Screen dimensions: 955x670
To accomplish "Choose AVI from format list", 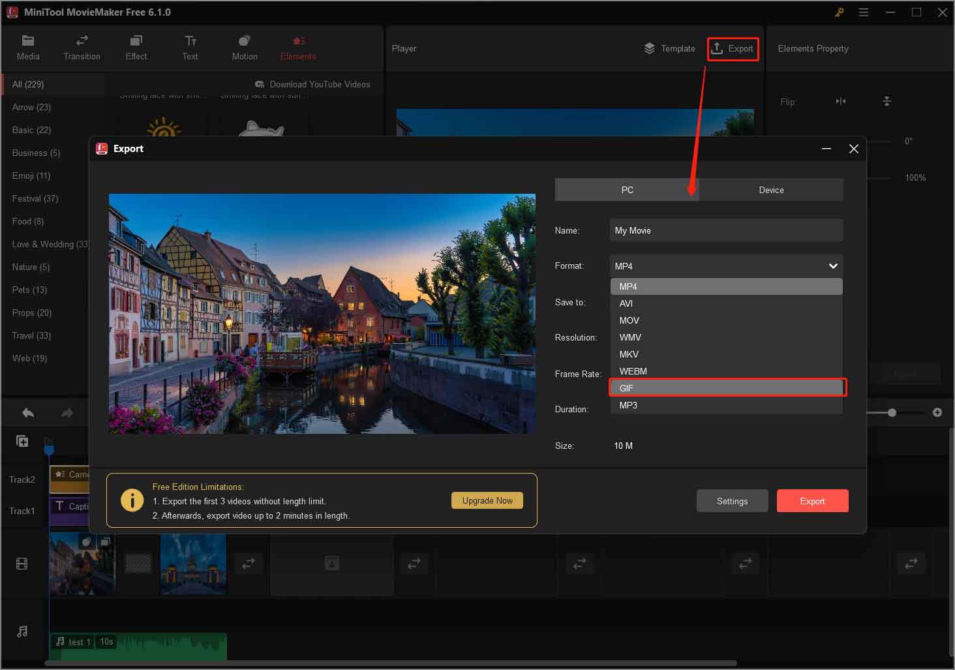I will click(x=726, y=303).
